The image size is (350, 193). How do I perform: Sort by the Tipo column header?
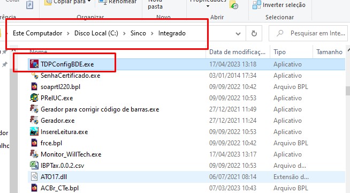(279, 52)
